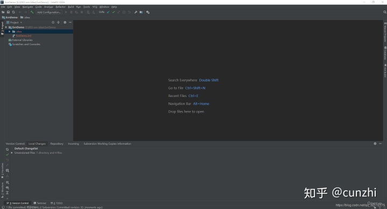The width and height of the screenshot is (387, 209).
Task: Click the Stop square icon in toolbar
Action: (x=82, y=12)
